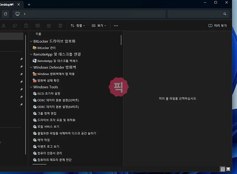The width and height of the screenshot is (237, 174).
Task: Click the RemoteApp 및 데스크톱 액세스 icon
Action: tap(34, 61)
